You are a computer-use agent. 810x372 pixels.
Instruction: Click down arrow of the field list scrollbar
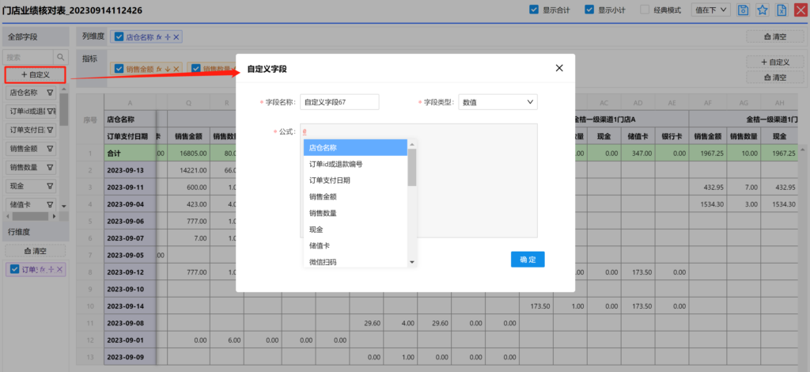pos(64,206)
